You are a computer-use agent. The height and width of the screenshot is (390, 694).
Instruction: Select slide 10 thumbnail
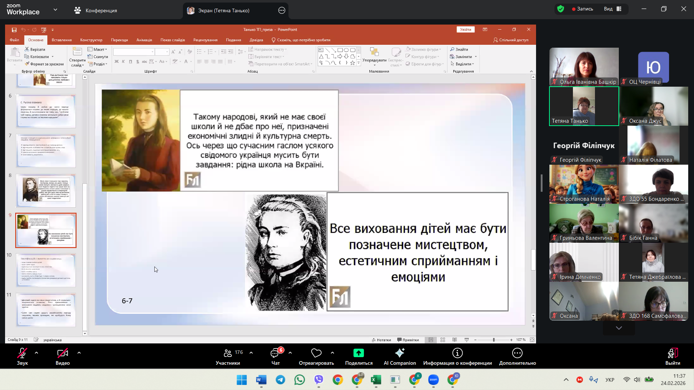pyautogui.click(x=46, y=270)
